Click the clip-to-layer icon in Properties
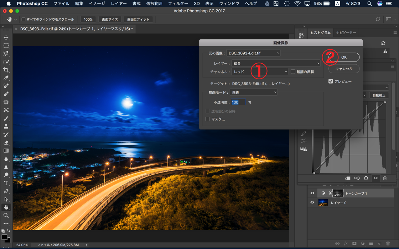Image resolution: width=399 pixels, height=249 pixels. coord(348,178)
